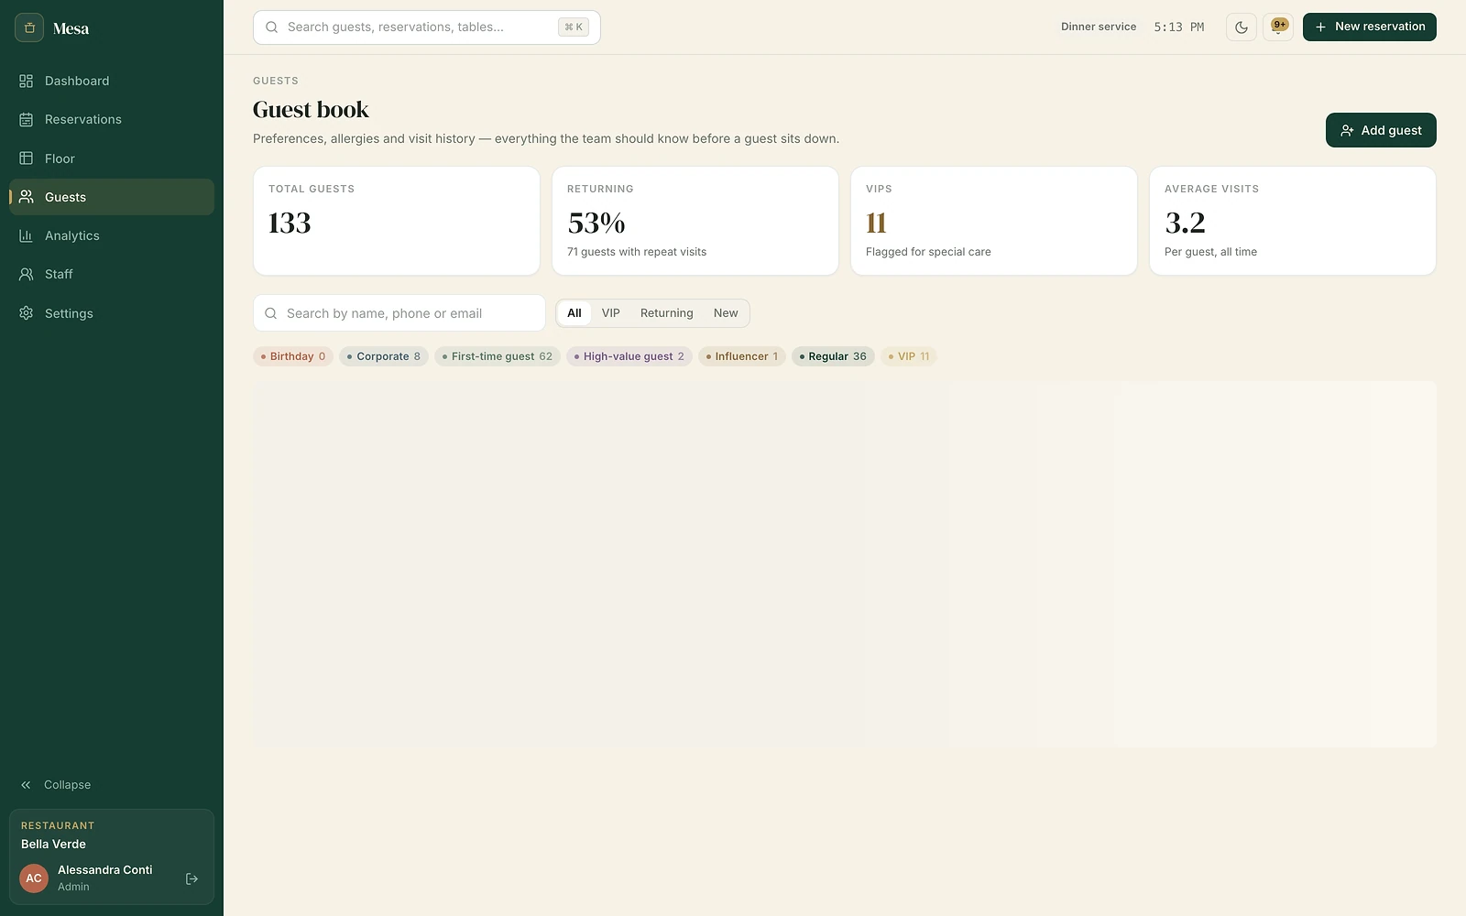Toggle the First-time guest tag filter
1466x916 pixels.
pos(498,356)
